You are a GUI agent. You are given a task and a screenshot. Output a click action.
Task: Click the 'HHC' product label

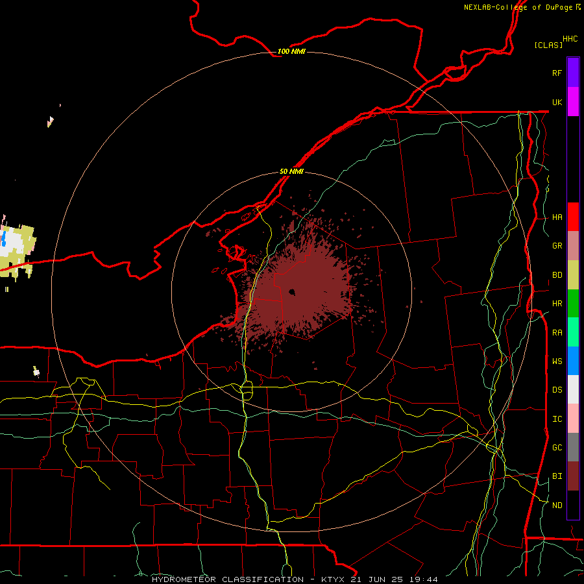pyautogui.click(x=570, y=39)
